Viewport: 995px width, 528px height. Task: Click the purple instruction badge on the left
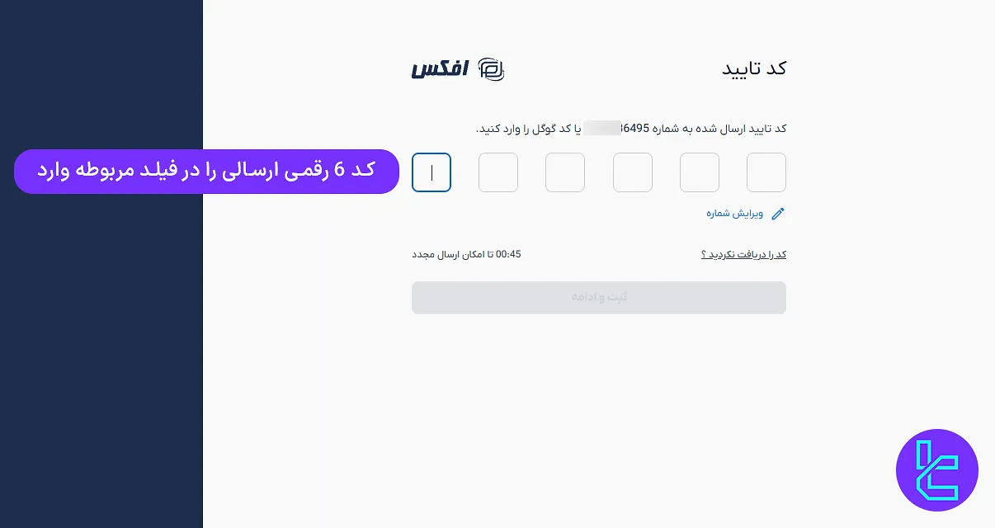tap(206, 171)
